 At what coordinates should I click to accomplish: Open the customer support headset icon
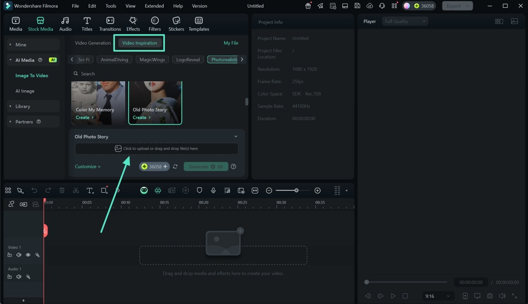click(x=382, y=6)
